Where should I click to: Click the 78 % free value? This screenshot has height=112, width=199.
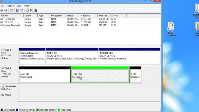pos(113,22)
